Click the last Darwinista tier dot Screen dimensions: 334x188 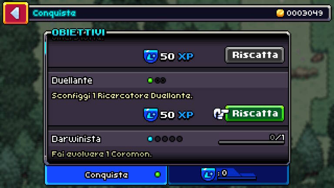[x=180, y=139]
